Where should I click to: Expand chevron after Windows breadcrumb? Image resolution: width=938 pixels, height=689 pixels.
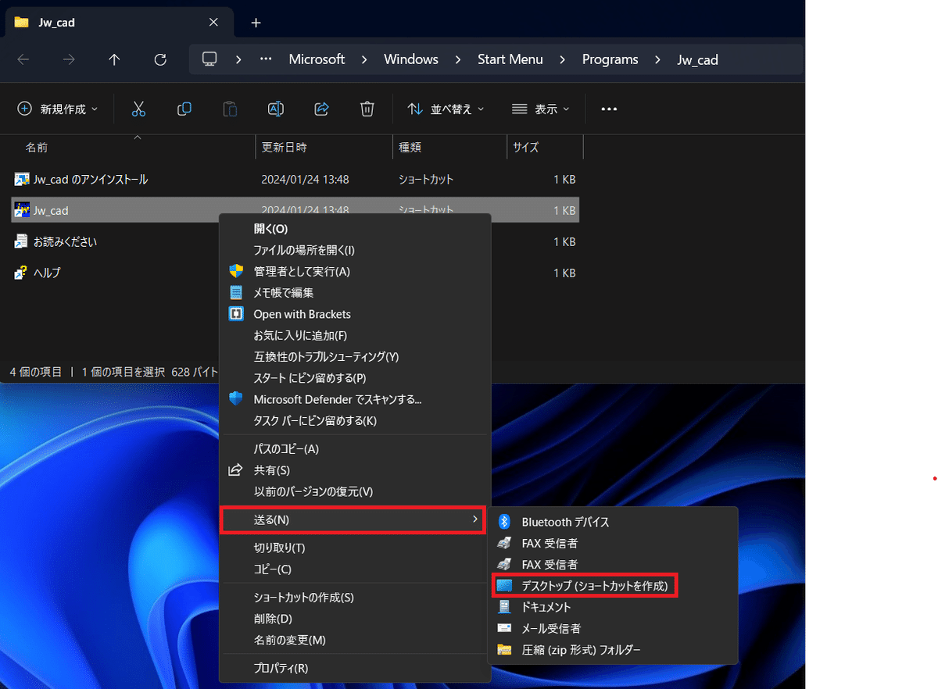[x=458, y=59]
